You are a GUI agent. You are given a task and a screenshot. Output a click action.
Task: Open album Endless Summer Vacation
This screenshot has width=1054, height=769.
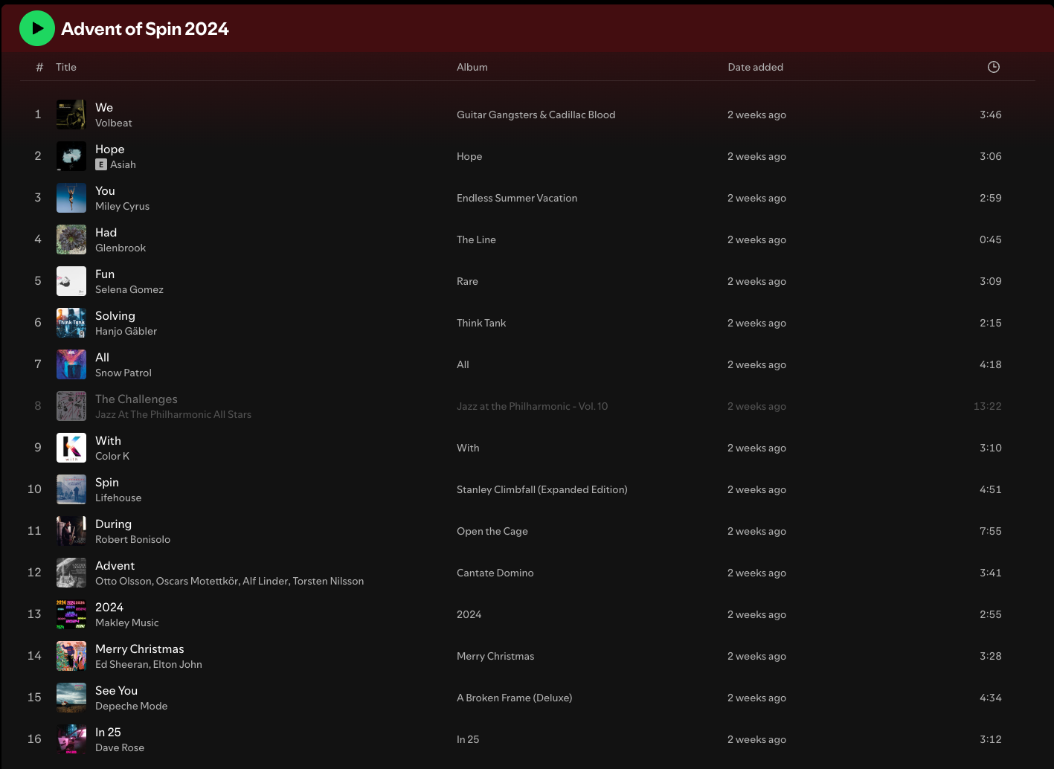point(517,198)
